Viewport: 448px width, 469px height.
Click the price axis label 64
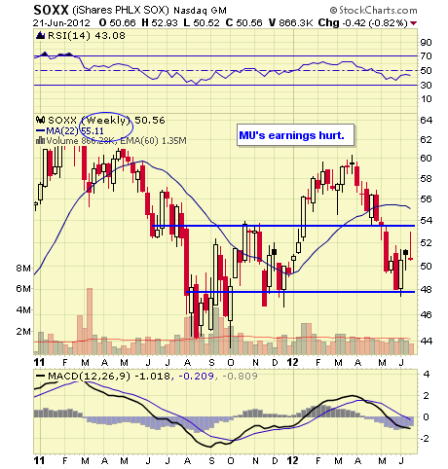point(427,120)
